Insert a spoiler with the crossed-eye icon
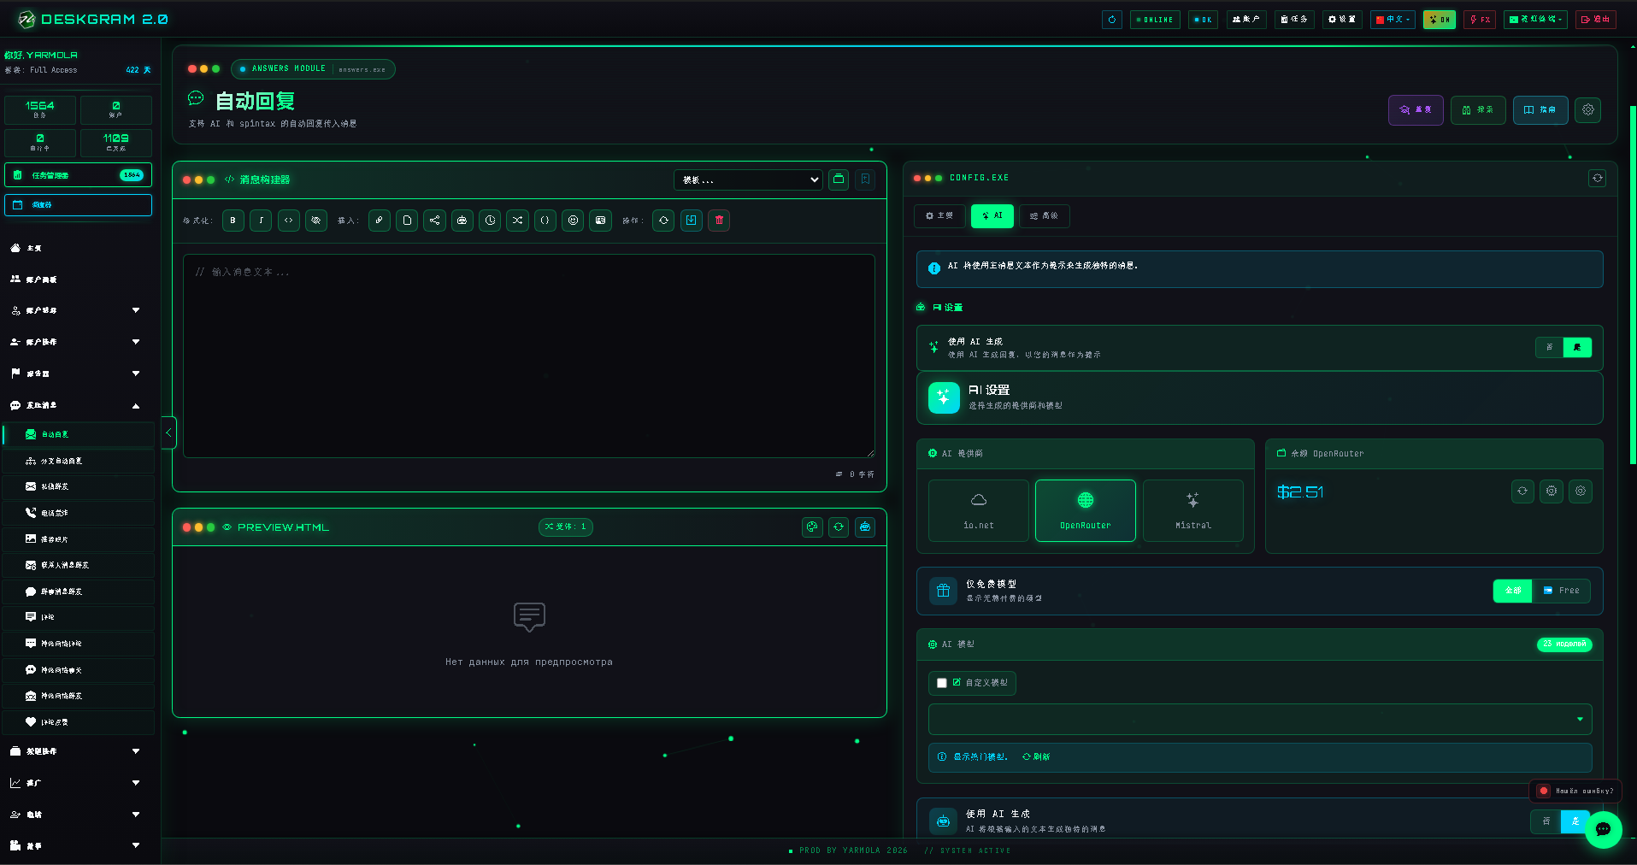 (x=316, y=221)
